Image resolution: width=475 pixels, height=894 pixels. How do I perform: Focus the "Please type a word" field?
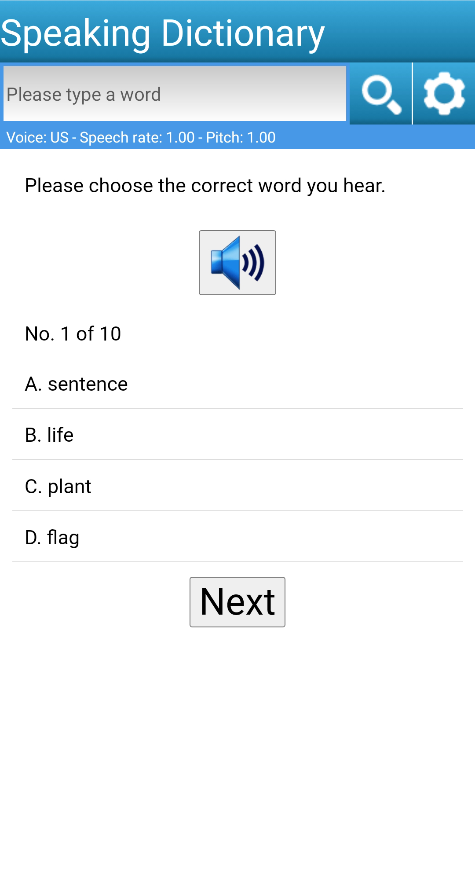coord(175,94)
